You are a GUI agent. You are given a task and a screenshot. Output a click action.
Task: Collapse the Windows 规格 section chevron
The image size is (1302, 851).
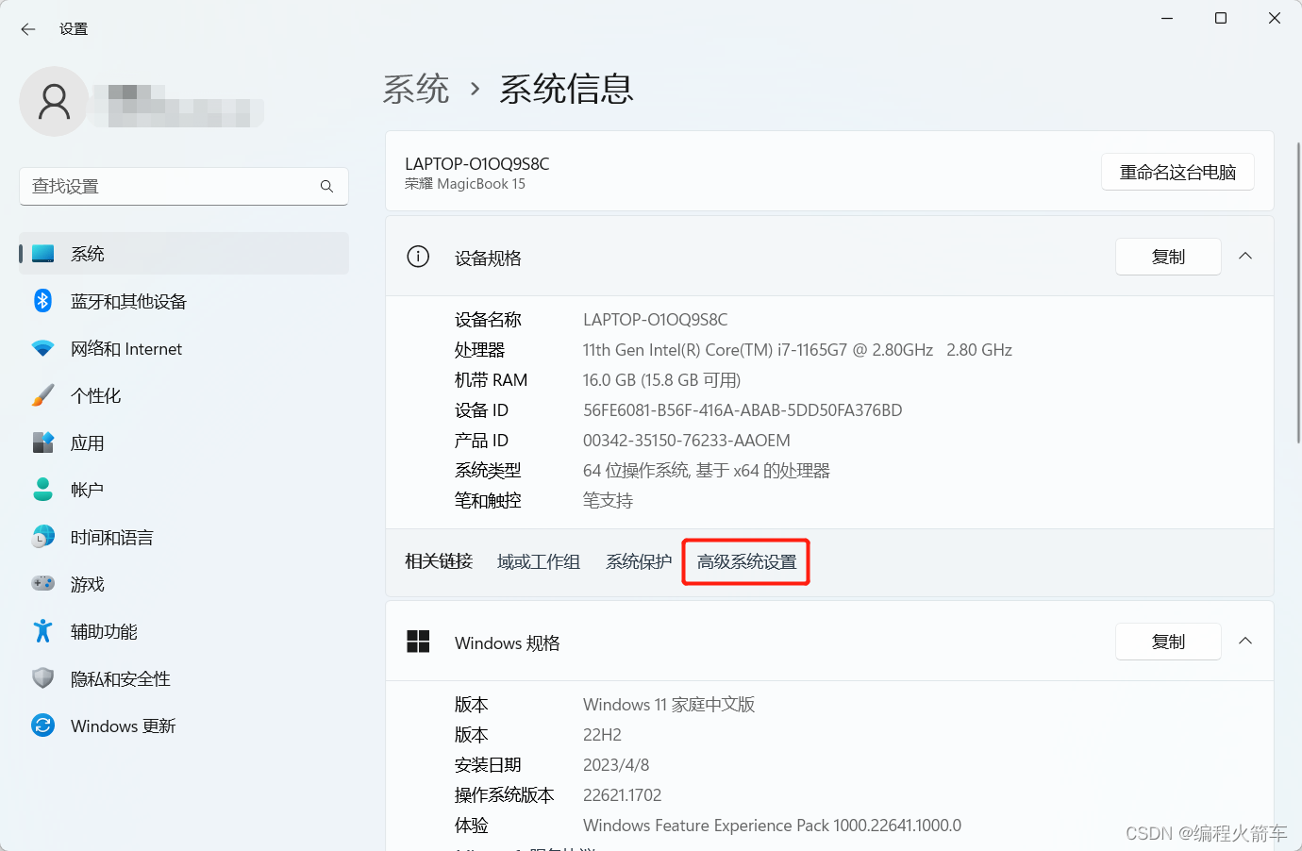[1245, 642]
